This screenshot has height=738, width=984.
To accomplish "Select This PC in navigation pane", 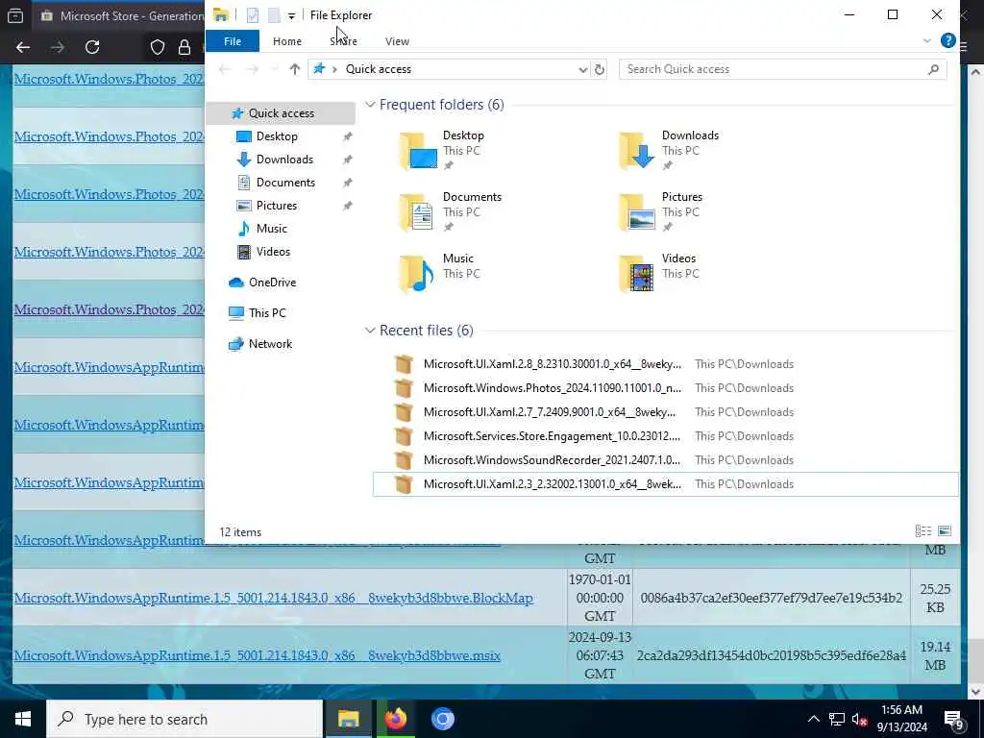I will coord(267,313).
